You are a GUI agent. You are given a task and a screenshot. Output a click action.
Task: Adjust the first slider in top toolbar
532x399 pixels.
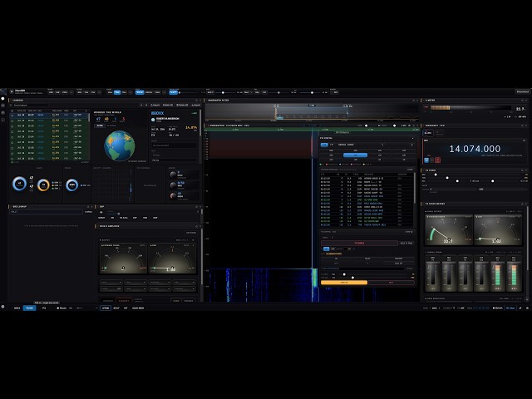tap(180, 92)
